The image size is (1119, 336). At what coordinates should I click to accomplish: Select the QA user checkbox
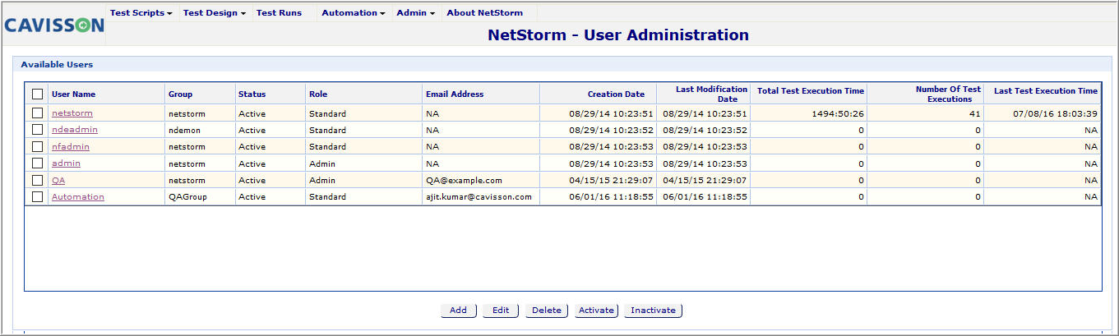pos(37,180)
